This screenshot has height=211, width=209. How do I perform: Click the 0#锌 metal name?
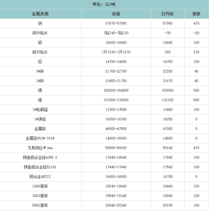40,72
